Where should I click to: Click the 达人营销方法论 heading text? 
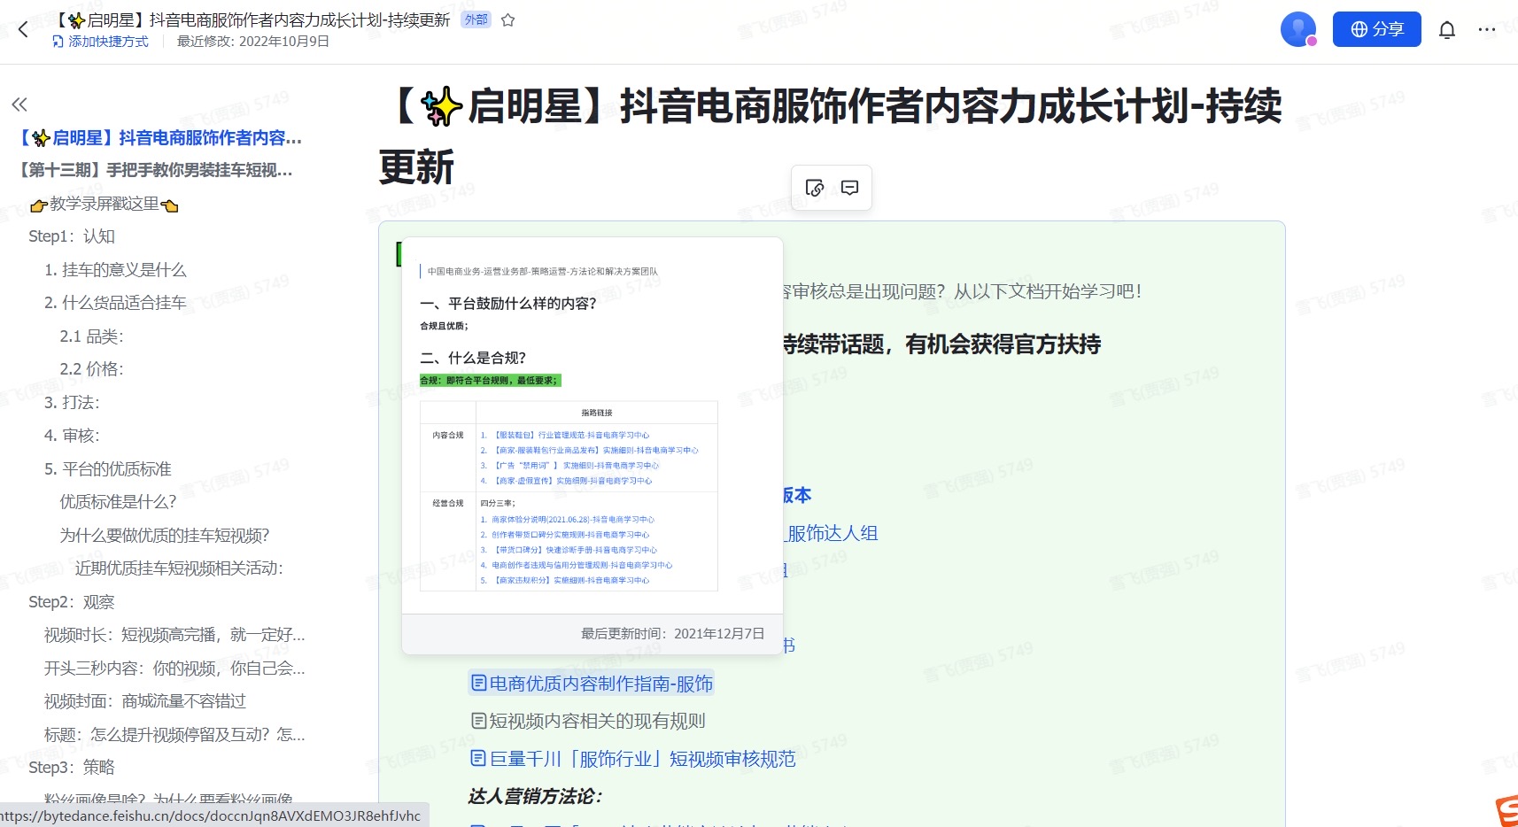pyautogui.click(x=536, y=797)
